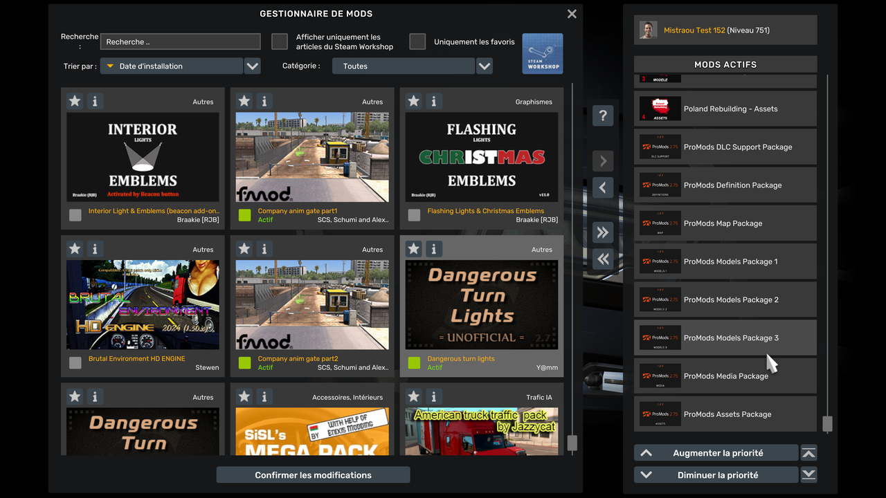View info for American truck traffic pack

(x=434, y=396)
